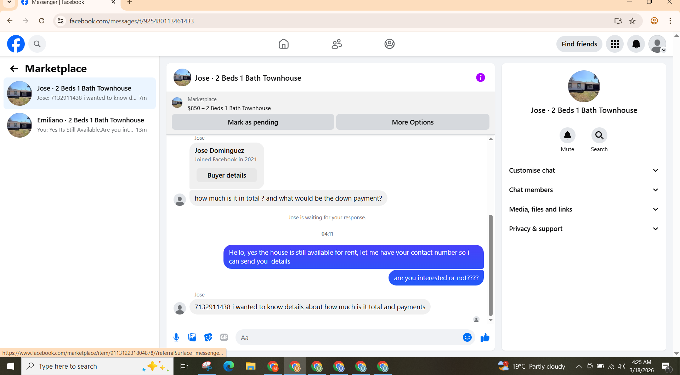This screenshot has width=680, height=375.
Task: Click the 'are you interested or not????' message
Action: tap(436, 278)
